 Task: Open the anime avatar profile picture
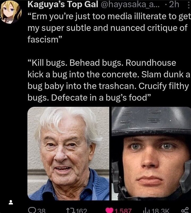click(x=11, y=12)
